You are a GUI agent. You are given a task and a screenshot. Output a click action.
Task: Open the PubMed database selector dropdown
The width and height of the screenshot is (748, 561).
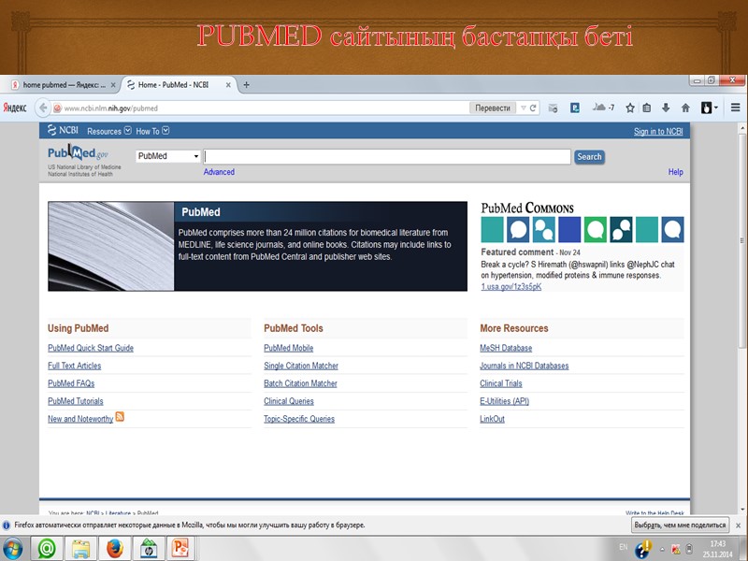click(x=168, y=156)
